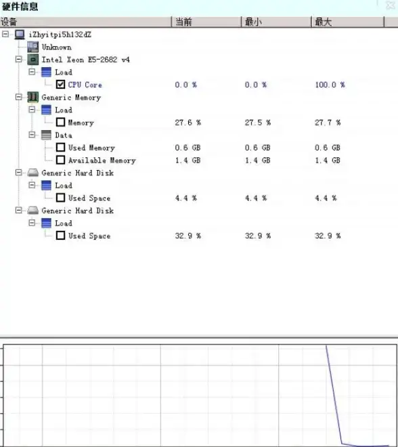Select the second Generic Hard Disk drive icon

pyautogui.click(x=32, y=211)
